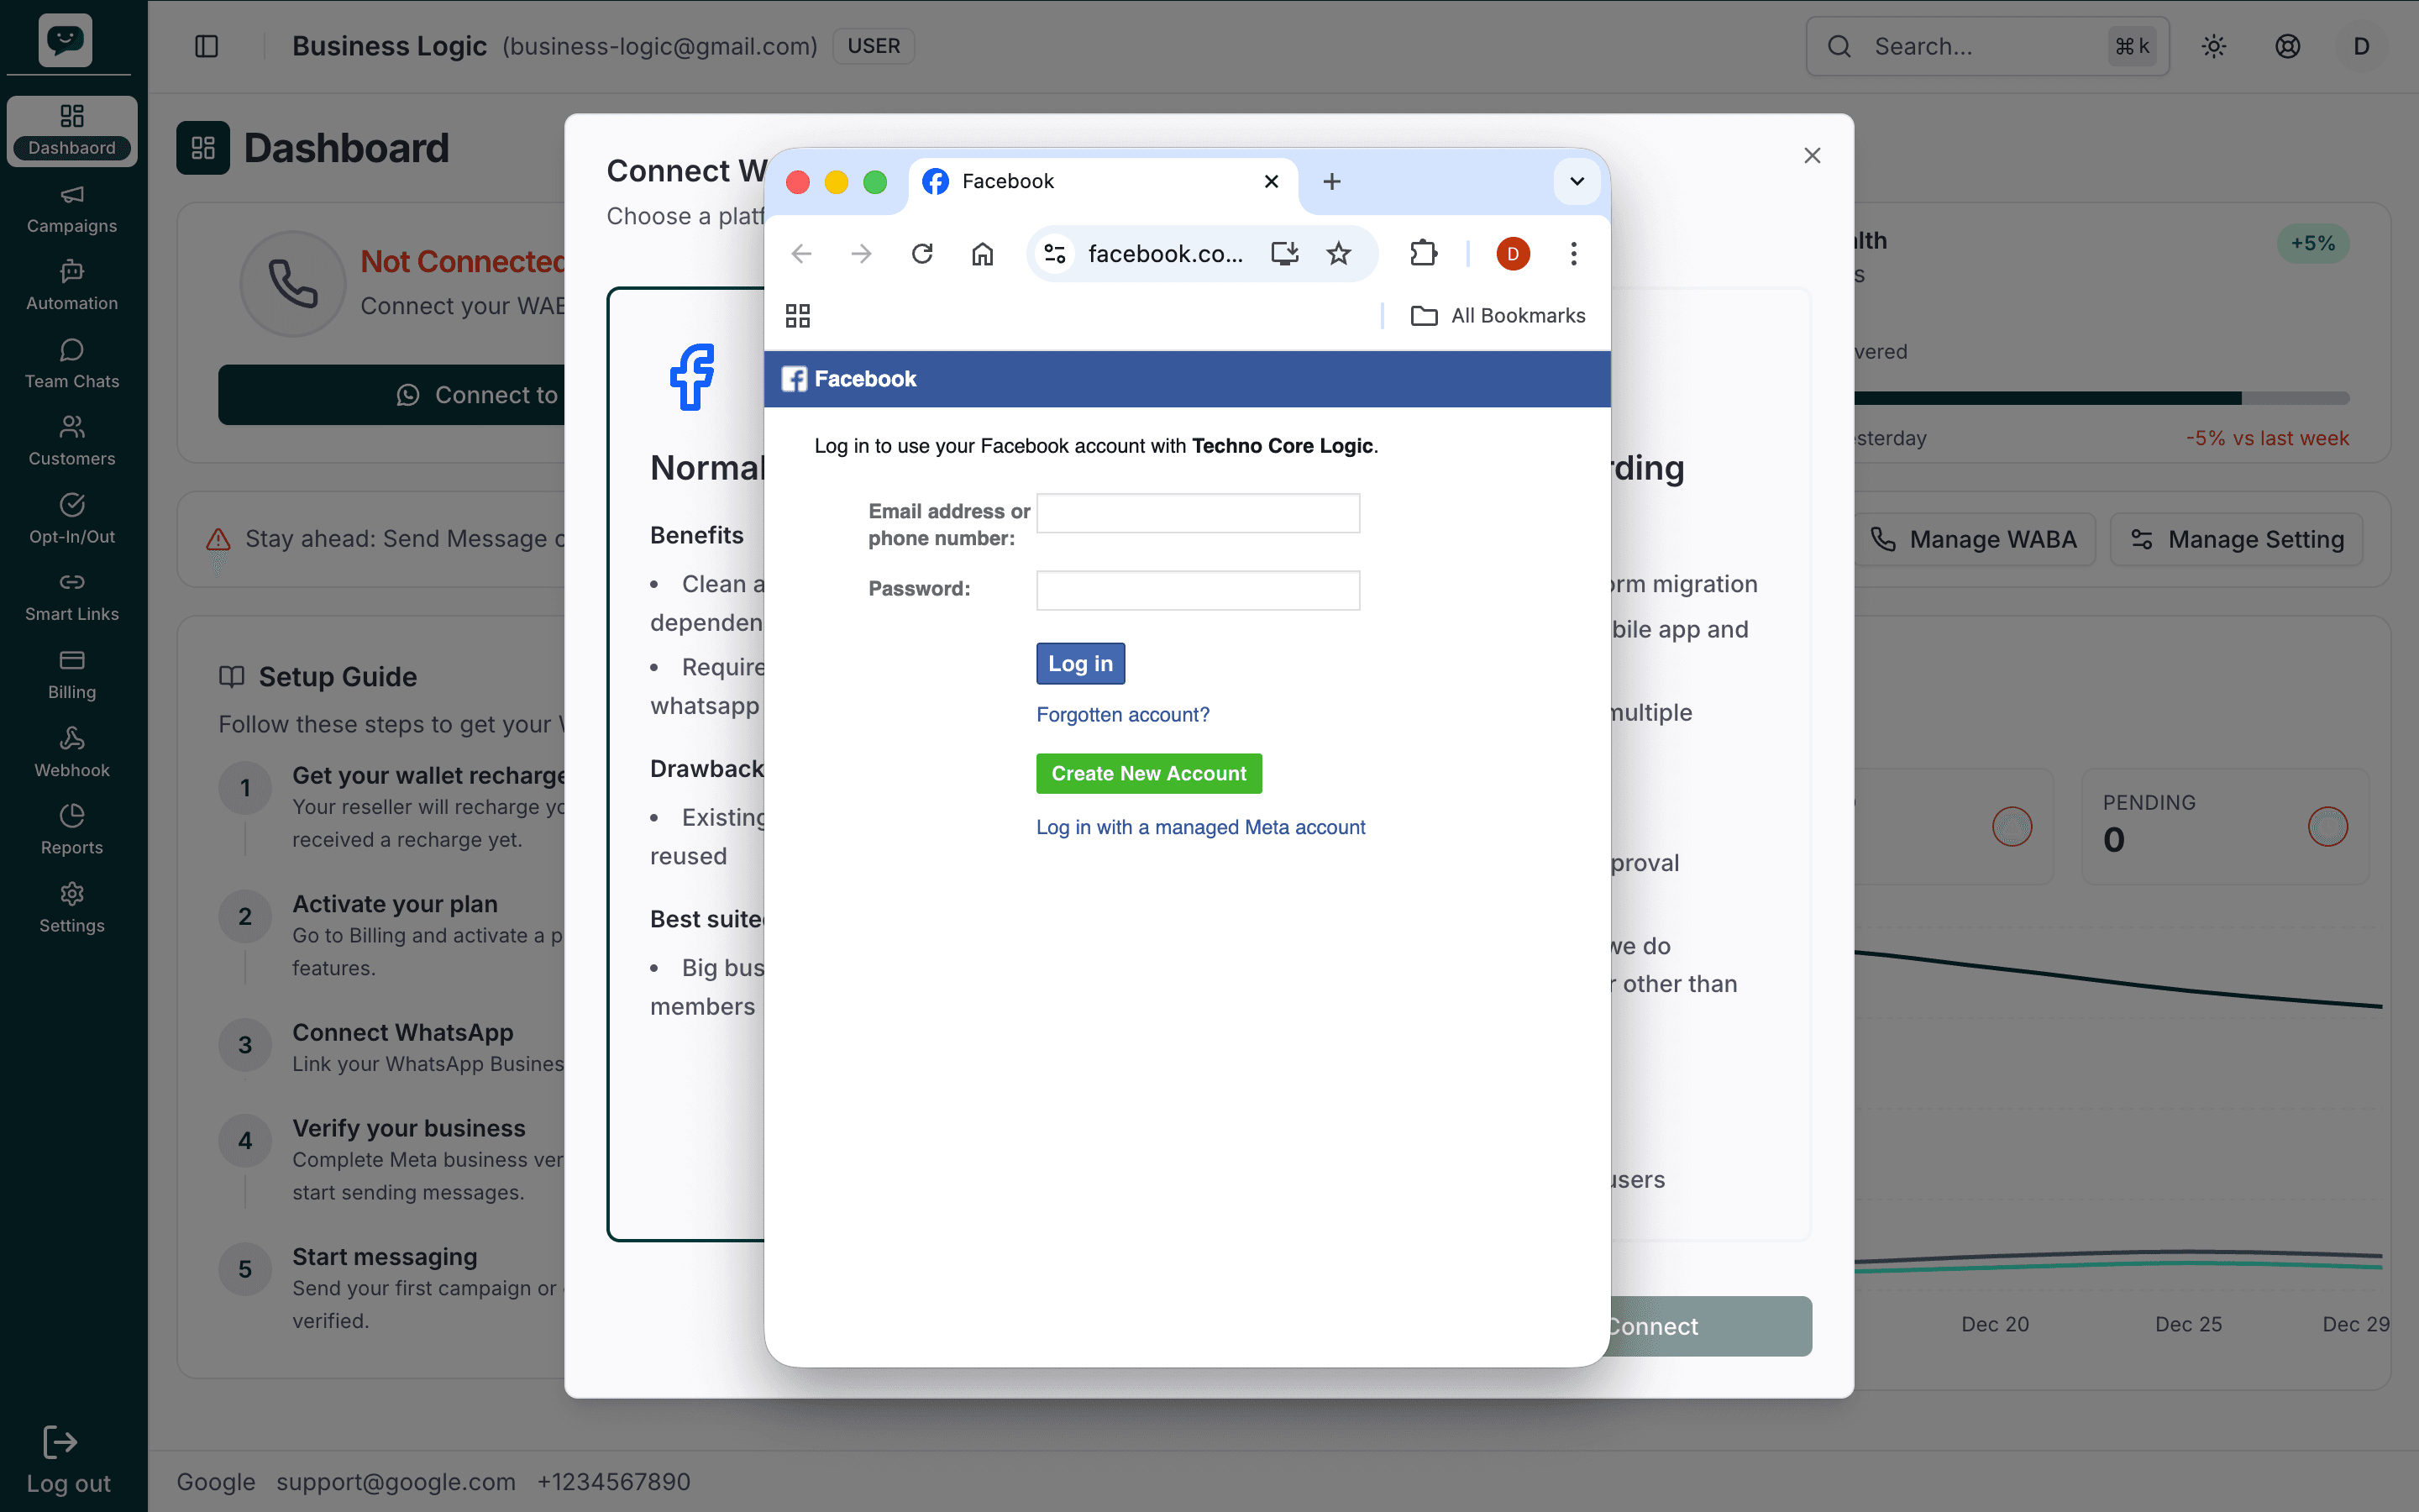Click the Manage WABA button
Viewport: 2419px width, 1512px height.
coord(1974,539)
